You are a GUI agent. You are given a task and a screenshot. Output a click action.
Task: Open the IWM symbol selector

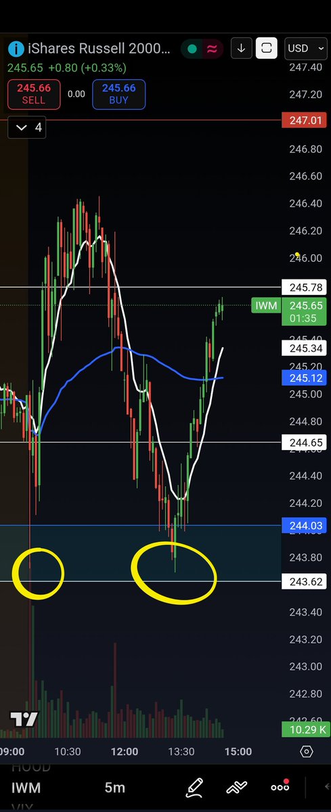[x=26, y=788]
